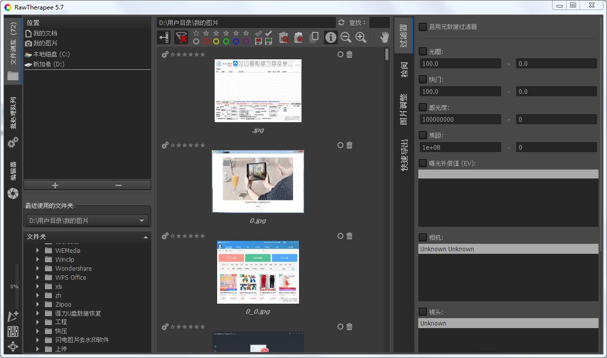607x358 pixels.
Task: Select Unknown Unknown in the 相机 list
Action: point(508,249)
